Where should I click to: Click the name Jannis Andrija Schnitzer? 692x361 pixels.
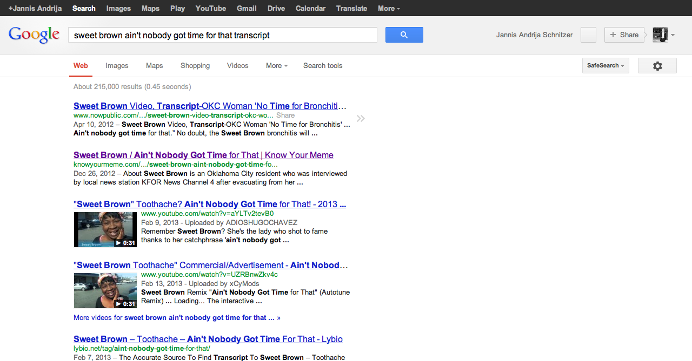coord(534,35)
